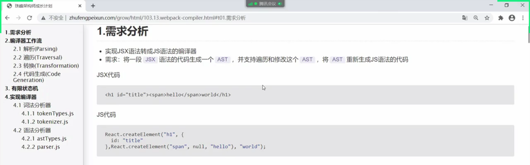Close the 珠峰架构师成长计划 tab
This screenshot has width=530, height=165.
pyautogui.click(x=80, y=6)
